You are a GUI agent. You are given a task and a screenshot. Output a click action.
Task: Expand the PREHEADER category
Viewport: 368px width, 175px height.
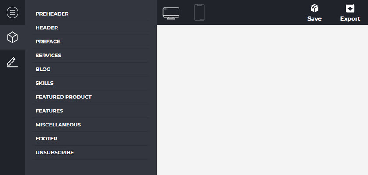(90, 14)
